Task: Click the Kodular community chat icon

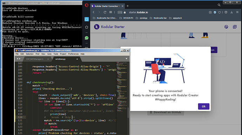Action: point(226,27)
